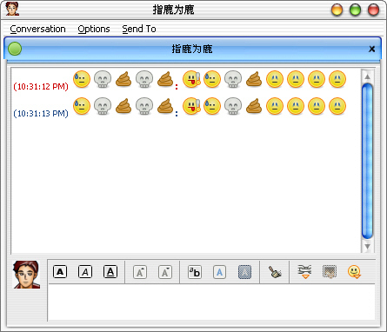Open the Conversation menu

[37, 29]
